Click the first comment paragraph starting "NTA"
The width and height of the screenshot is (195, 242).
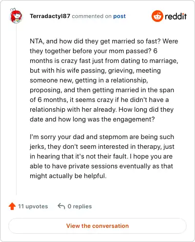coord(104,80)
